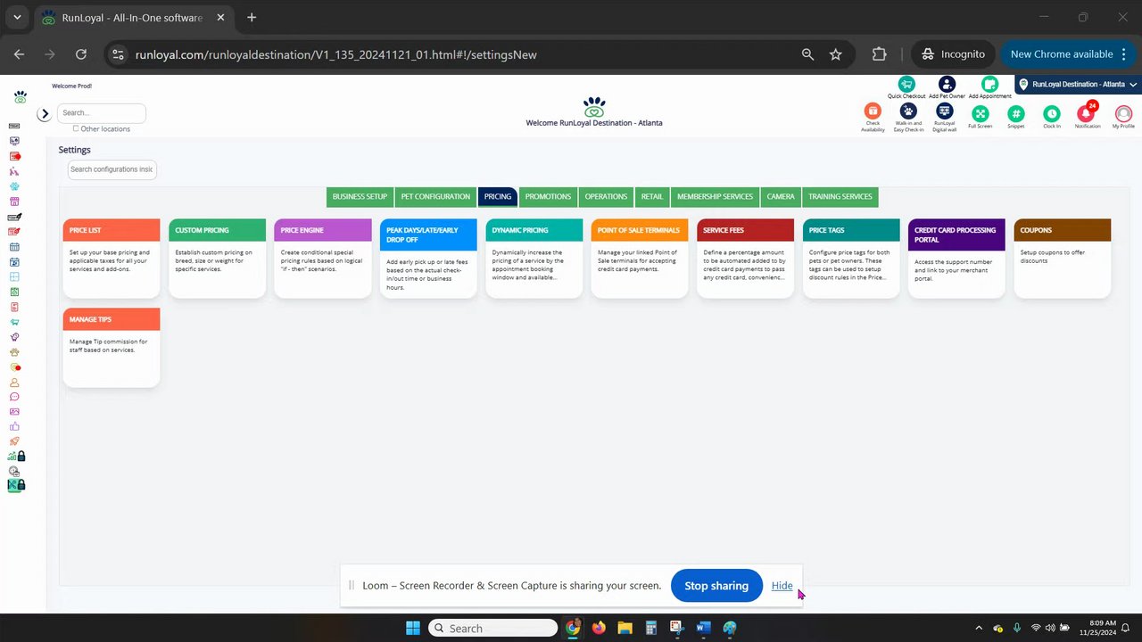Viewport: 1142px width, 642px height.
Task: Open Check Availability
Action: click(873, 111)
